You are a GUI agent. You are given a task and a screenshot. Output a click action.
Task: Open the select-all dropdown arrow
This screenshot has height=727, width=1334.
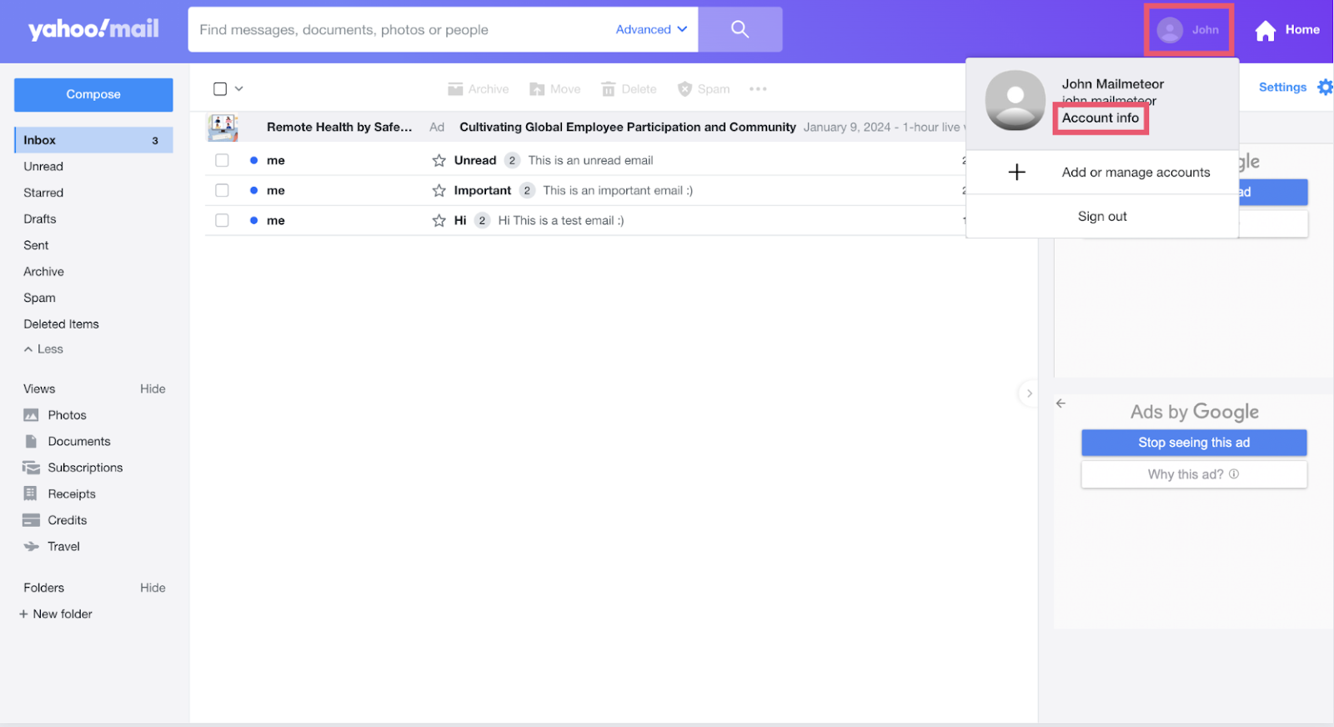click(239, 88)
